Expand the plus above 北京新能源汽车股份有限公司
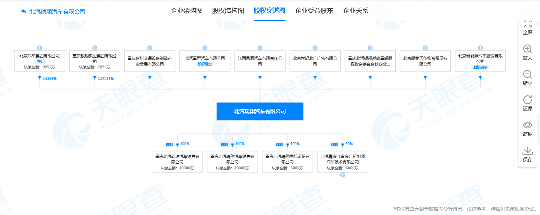Viewport: 540px width, 215px height. point(480,48)
